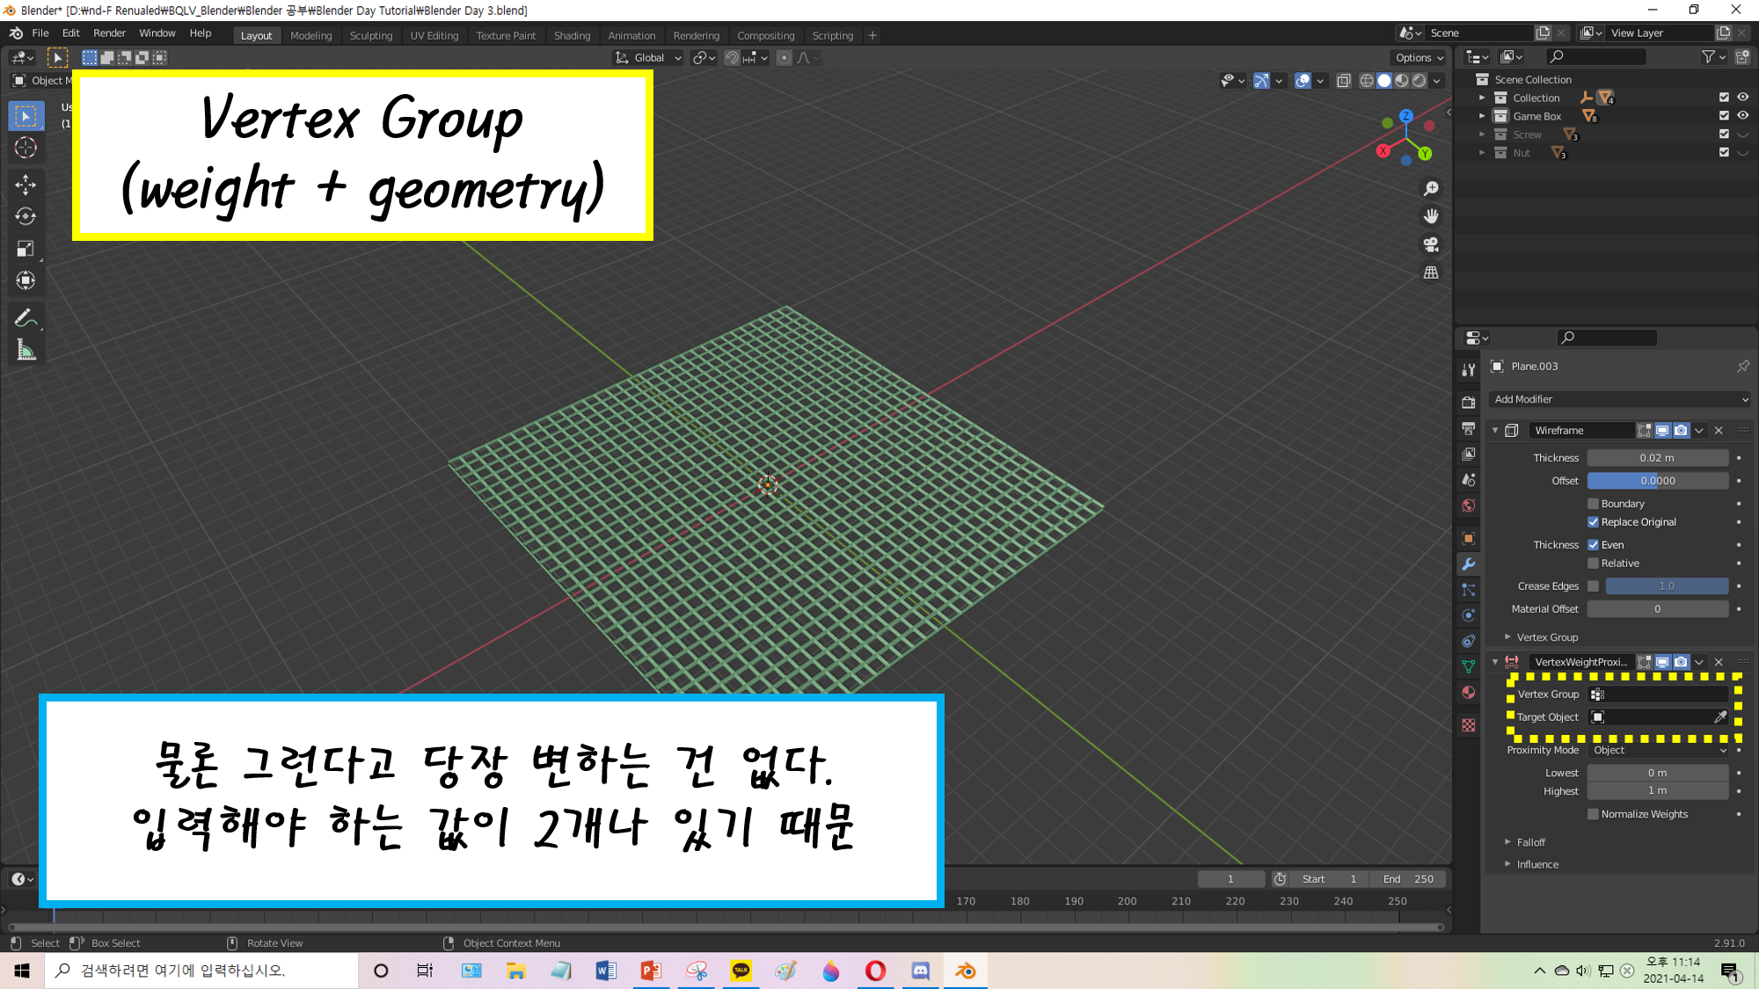Expand the Falloff panel
Screen dimensions: 1759x989
pyautogui.click(x=1530, y=842)
